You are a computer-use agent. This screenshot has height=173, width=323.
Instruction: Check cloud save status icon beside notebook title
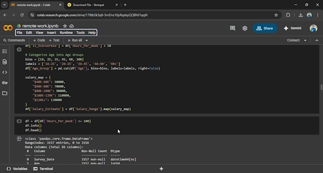[71, 26]
